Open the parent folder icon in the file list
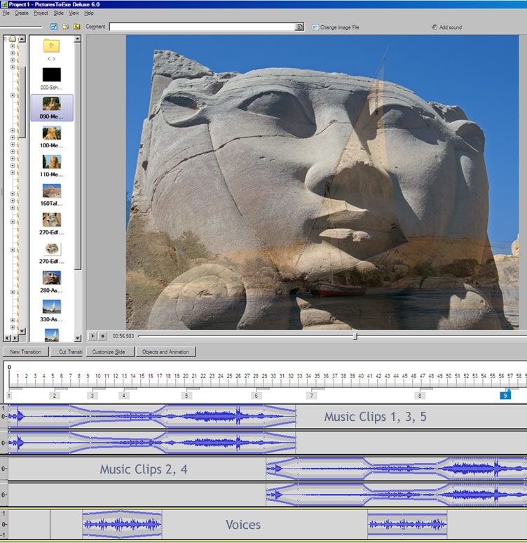This screenshot has width=527, height=543. (51, 46)
